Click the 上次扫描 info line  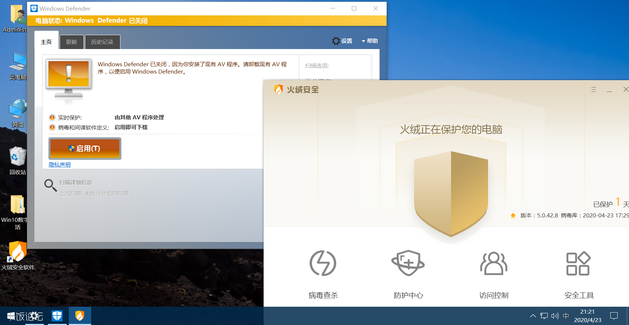[94, 194]
